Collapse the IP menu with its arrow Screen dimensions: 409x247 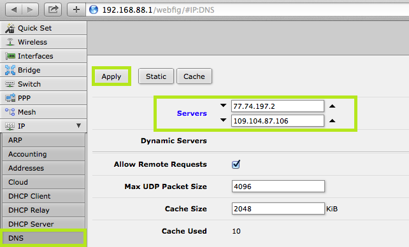point(78,126)
